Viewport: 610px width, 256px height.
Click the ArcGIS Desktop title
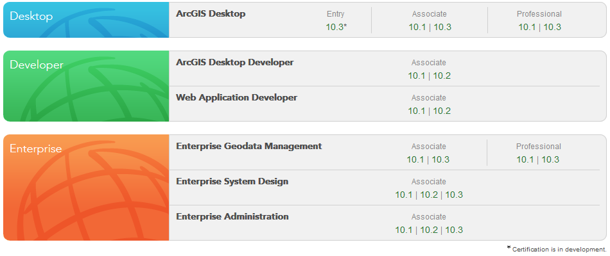pos(211,13)
